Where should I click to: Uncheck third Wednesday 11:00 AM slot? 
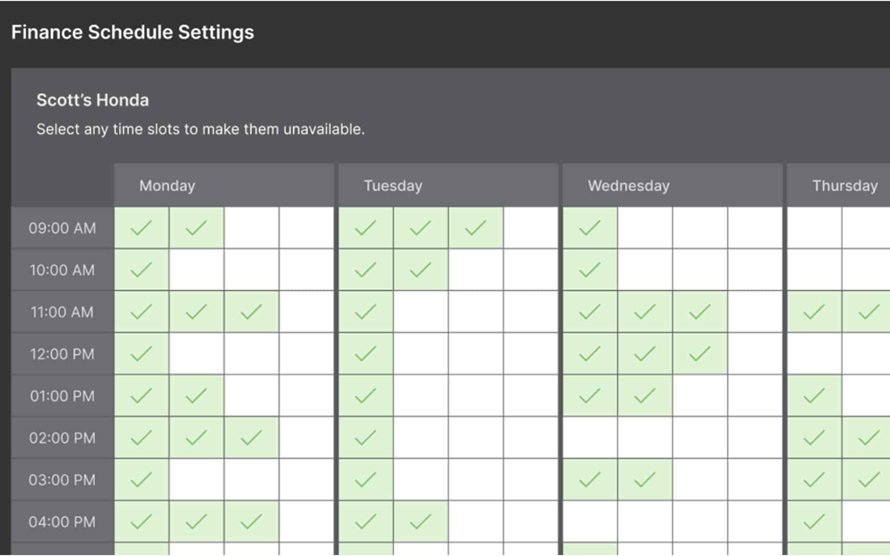(700, 312)
